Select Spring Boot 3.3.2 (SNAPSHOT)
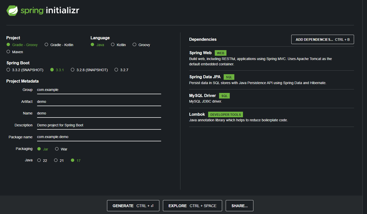The height and width of the screenshot is (214, 367). 25,70
